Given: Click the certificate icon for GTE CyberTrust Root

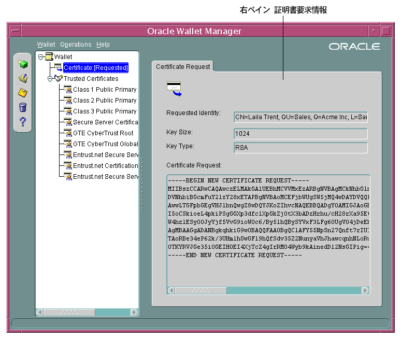Looking at the screenshot, I should click(x=68, y=133).
